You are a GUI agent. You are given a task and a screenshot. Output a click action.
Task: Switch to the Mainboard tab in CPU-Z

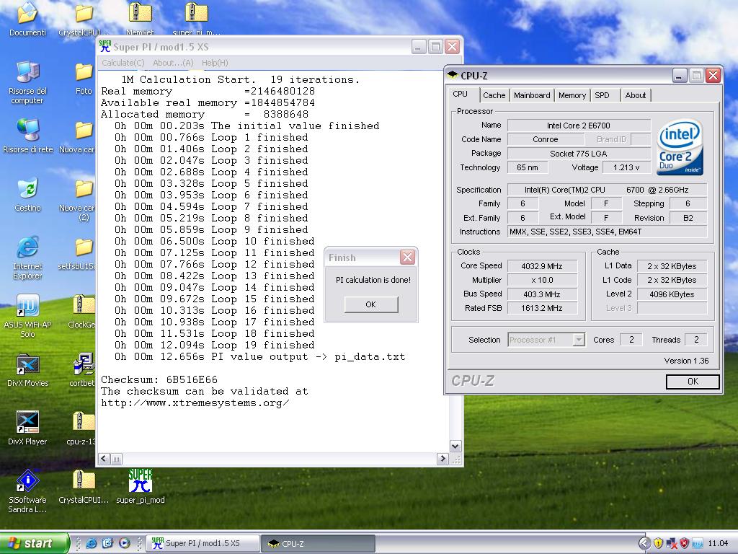pyautogui.click(x=532, y=95)
